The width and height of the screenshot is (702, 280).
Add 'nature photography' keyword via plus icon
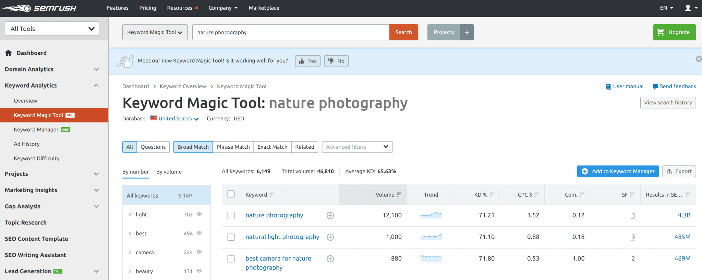330,215
